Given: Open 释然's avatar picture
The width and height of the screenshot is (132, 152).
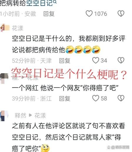Looking at the screenshot, I should 4,116.
